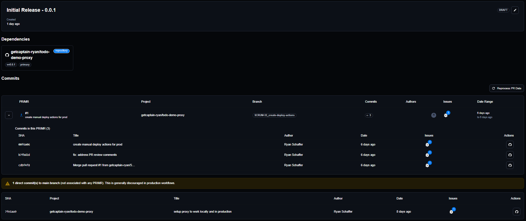Click the issues bug icon in PR #1 row
526x221 pixels.
(x=446, y=115)
